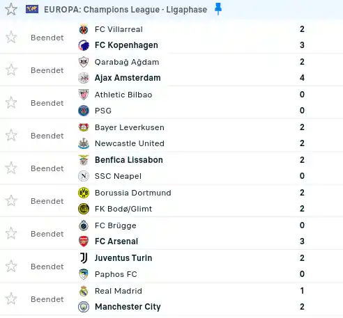Add Benfica vs Neapel match to favorites
The height and width of the screenshot is (318, 343).
[11, 168]
